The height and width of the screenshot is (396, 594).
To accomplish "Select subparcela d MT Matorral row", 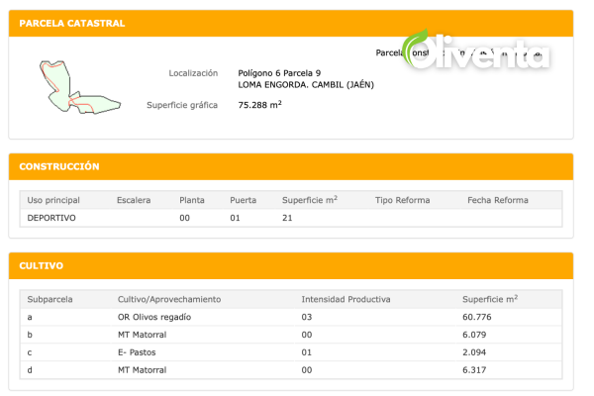I will pyautogui.click(x=291, y=370).
